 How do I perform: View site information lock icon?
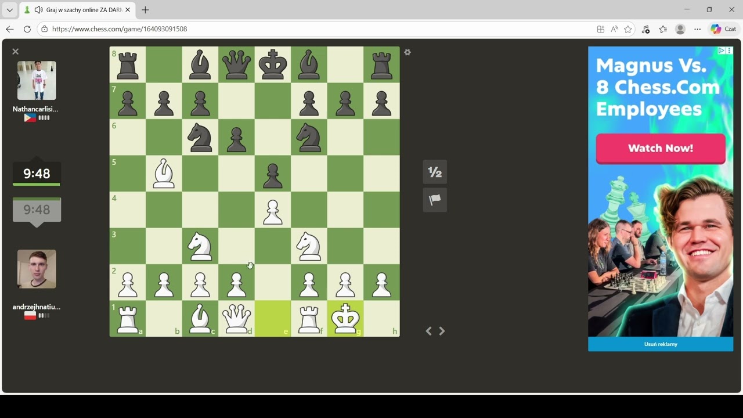[x=44, y=29]
